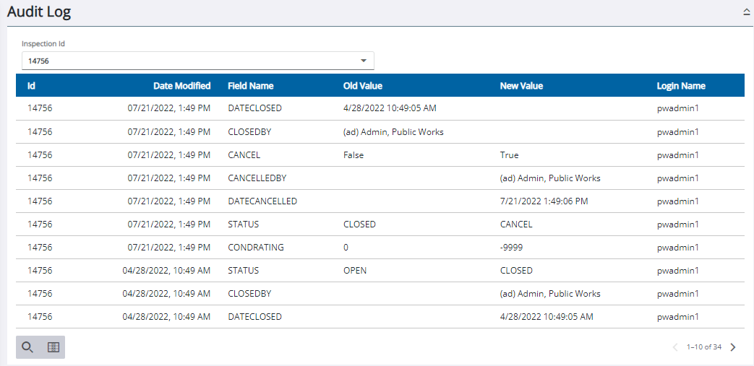Select the CONDRATING row field name
Viewport: 754px width, 366px height.
(x=255, y=248)
